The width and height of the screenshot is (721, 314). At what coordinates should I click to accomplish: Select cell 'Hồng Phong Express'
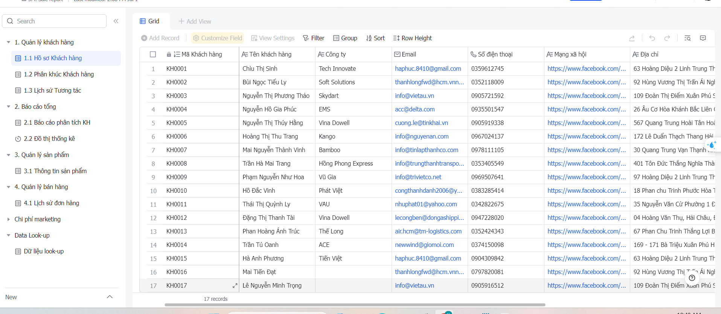(x=354, y=163)
